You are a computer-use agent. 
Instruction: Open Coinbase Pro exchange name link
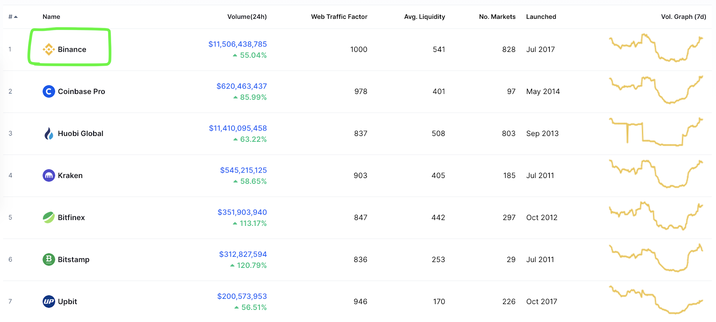pos(81,91)
